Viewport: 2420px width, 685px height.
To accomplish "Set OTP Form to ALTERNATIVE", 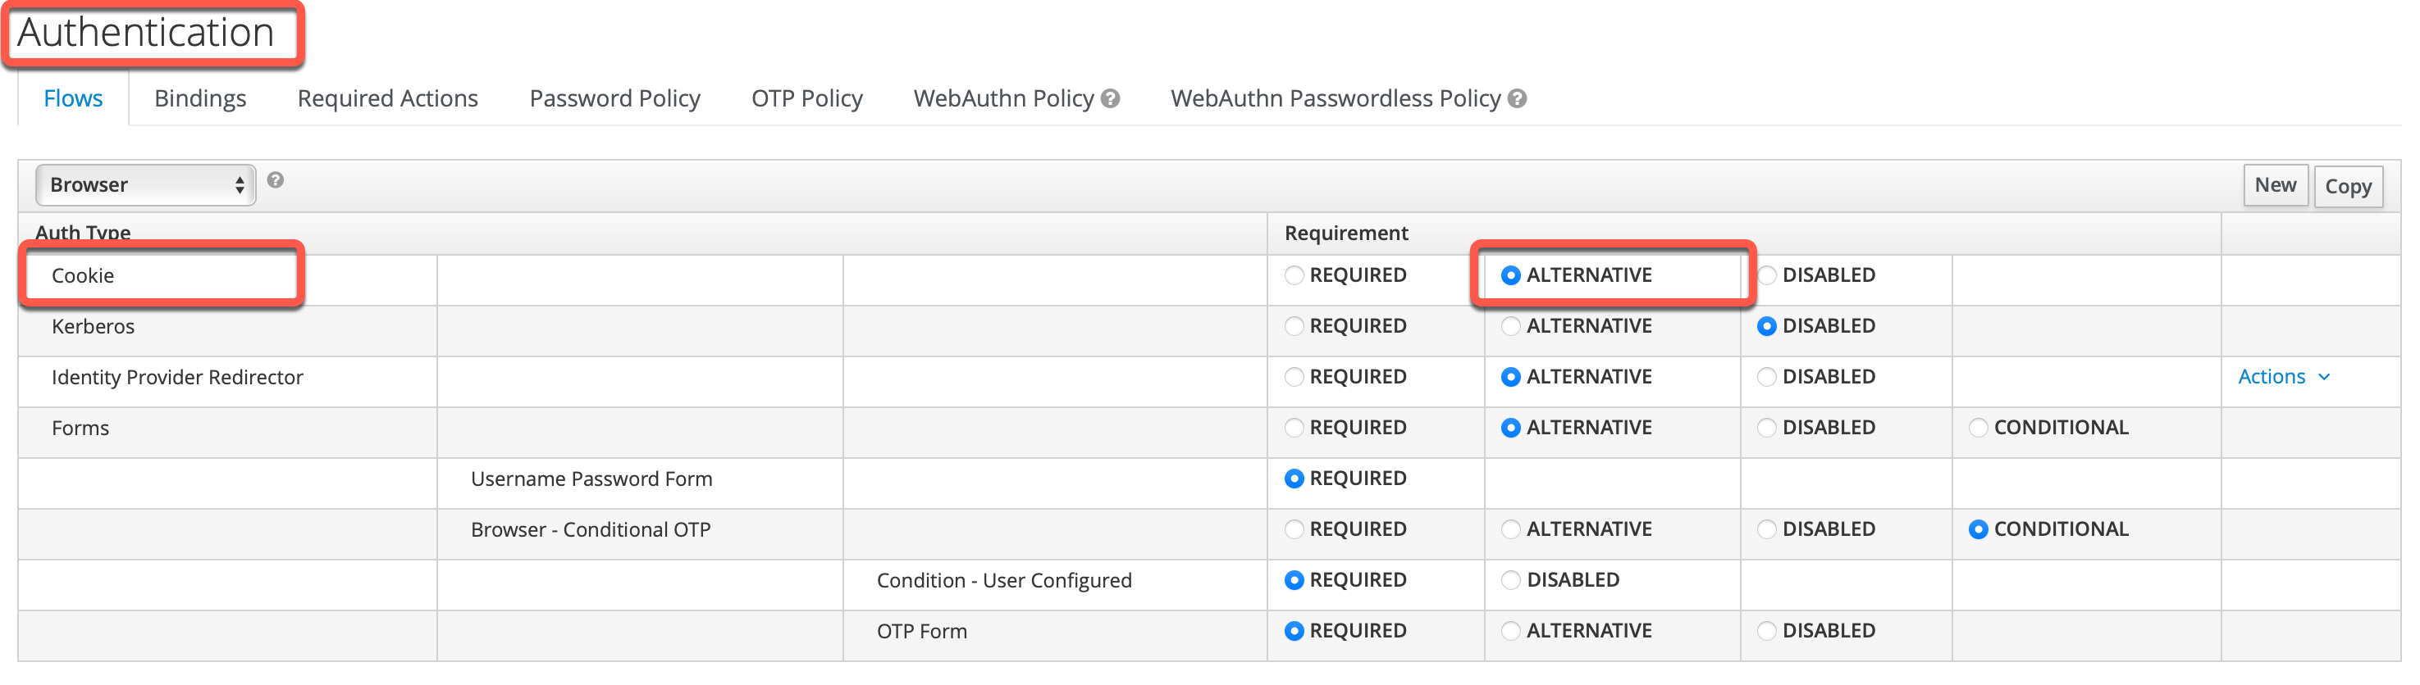I will click(1509, 631).
